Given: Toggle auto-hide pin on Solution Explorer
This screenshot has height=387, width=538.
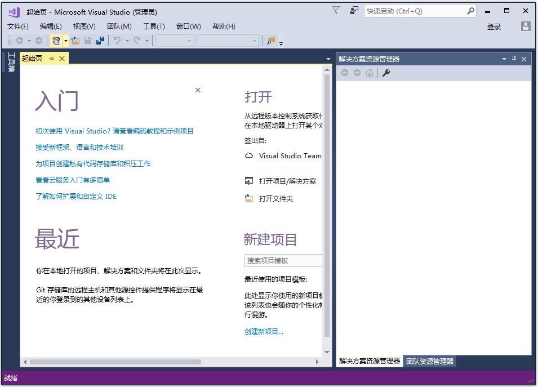Looking at the screenshot, I should tap(514, 59).
